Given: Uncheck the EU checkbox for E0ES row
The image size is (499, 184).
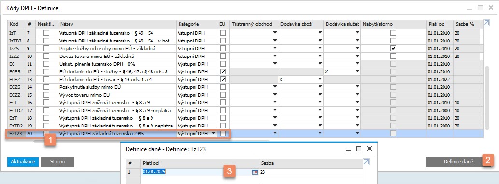Looking at the screenshot, I should click(223, 71).
